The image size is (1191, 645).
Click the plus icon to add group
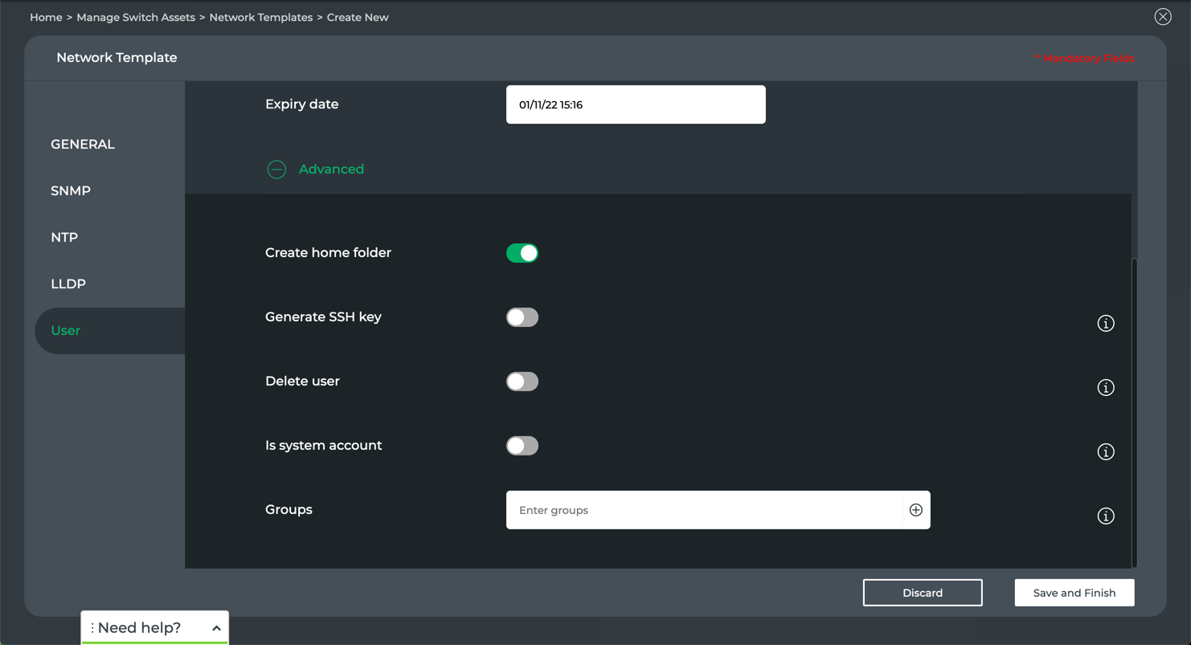coord(915,510)
